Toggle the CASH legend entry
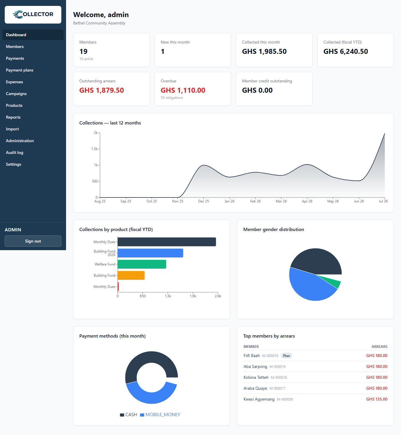Viewport: 401px width, 435px height. [x=129, y=415]
